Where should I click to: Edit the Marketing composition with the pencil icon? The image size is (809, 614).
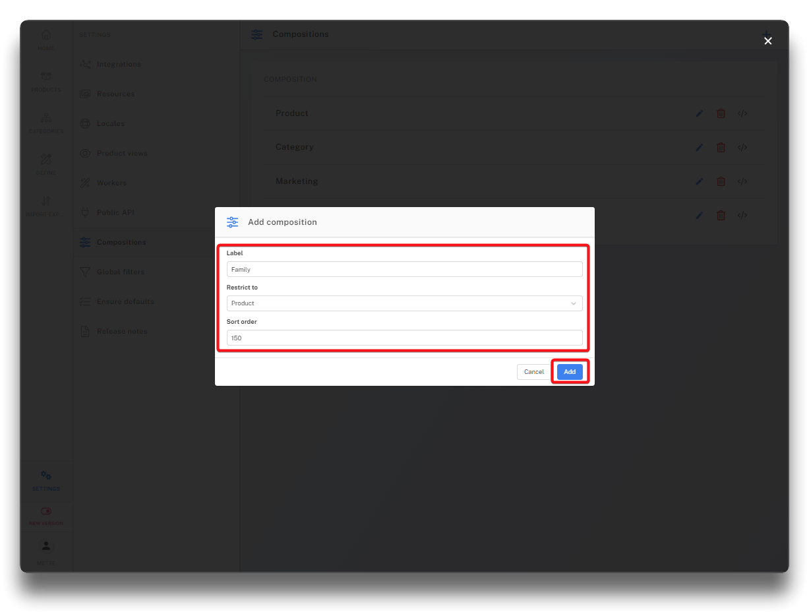tap(700, 181)
